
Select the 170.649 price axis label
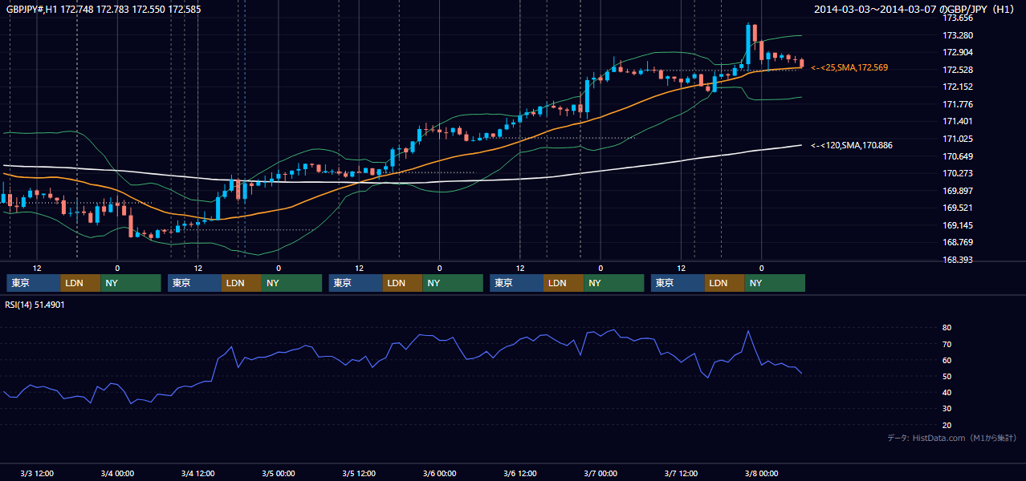pos(957,156)
